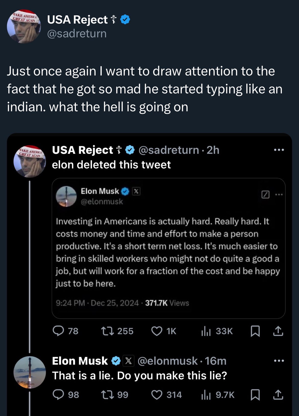Viewport: 299px width, 416px height.
Task: Bookmark the 'elon deleted this tweet' post
Action: click(255, 331)
